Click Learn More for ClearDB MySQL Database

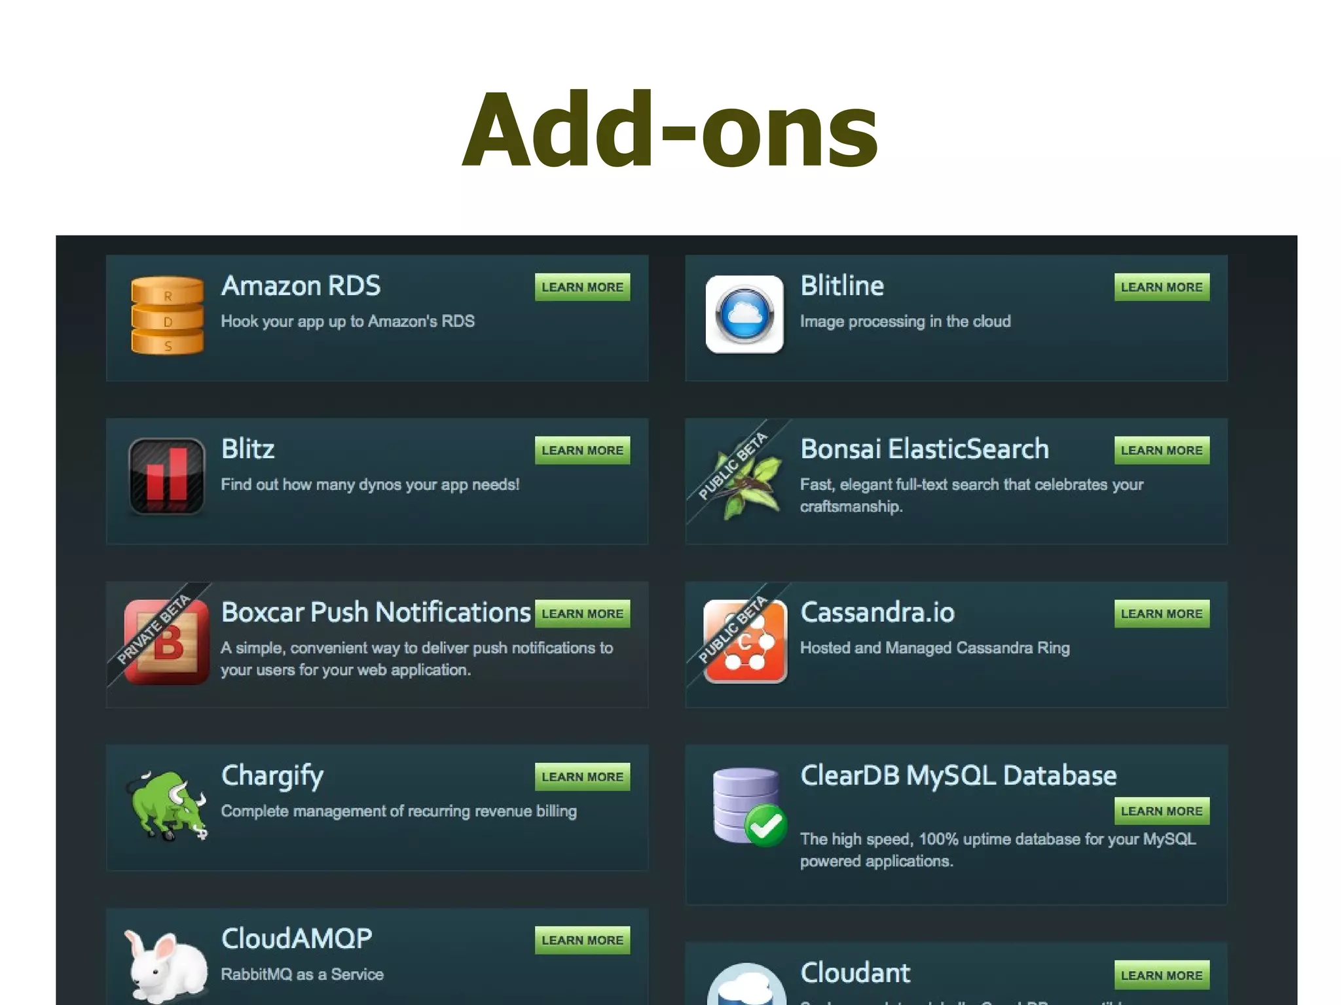click(1162, 811)
